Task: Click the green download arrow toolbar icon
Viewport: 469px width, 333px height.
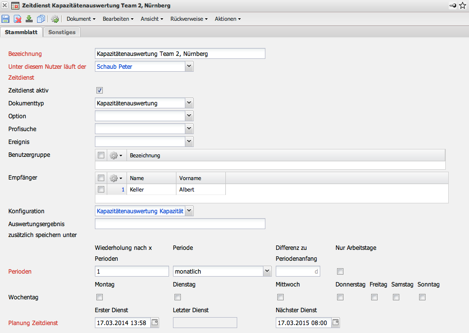Action: pos(29,19)
